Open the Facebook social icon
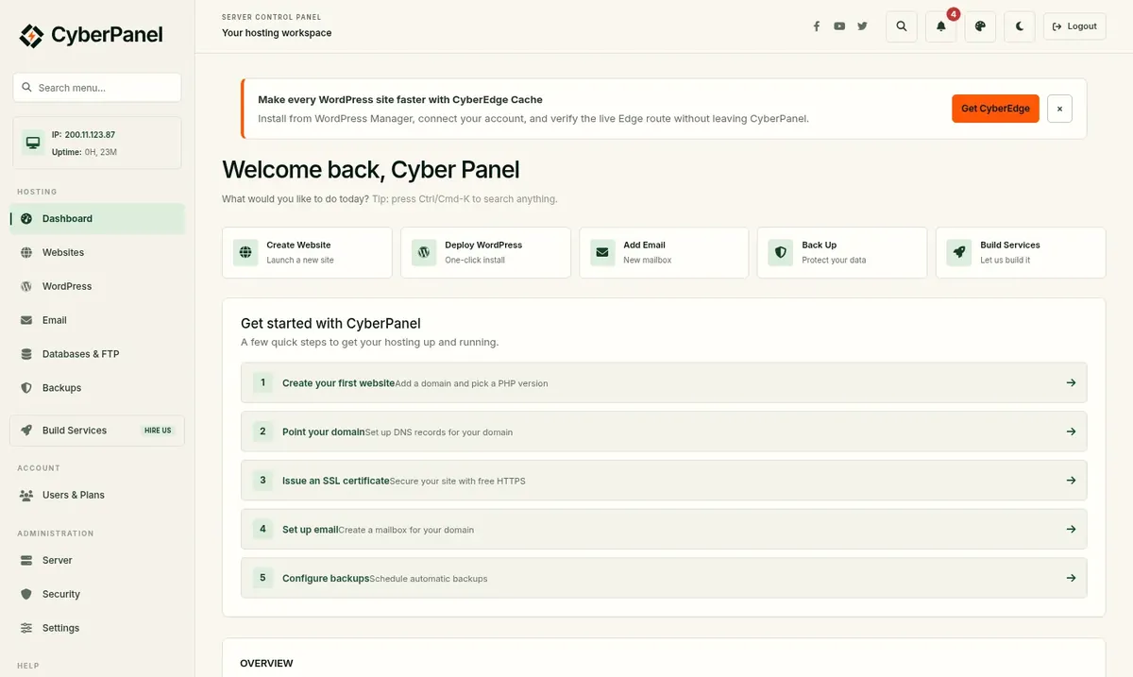 [x=817, y=26]
